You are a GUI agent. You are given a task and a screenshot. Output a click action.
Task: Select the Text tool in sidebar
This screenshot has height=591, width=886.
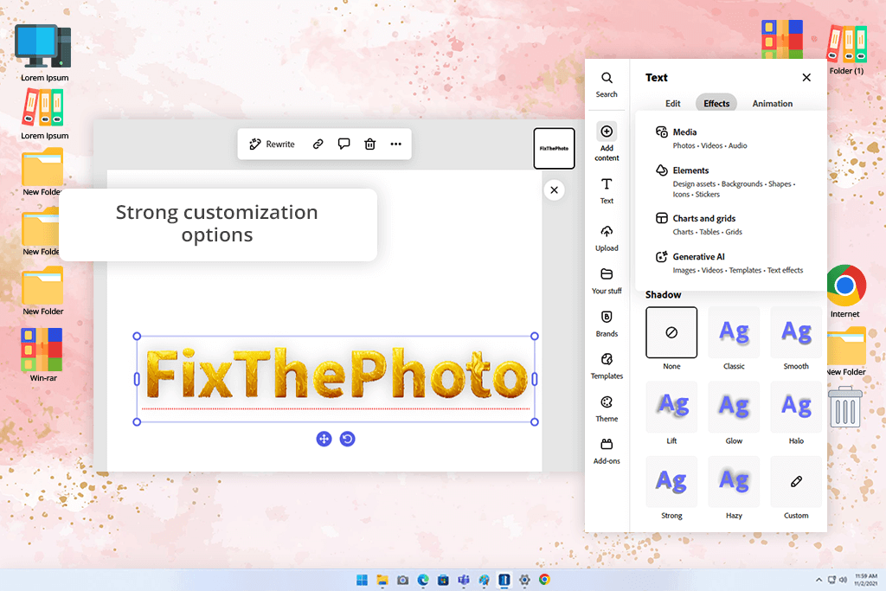click(x=607, y=191)
